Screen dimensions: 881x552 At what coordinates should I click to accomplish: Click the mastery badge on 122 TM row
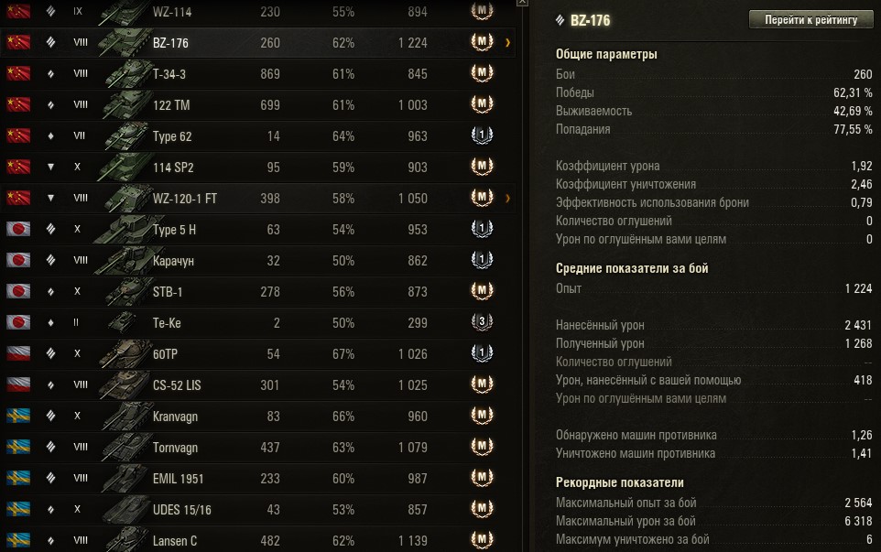480,105
